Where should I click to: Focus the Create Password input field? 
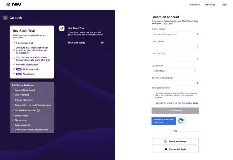[175, 83]
